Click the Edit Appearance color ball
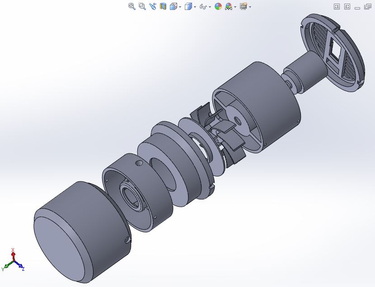Screen dimensions: 375x287 [x=218, y=6]
